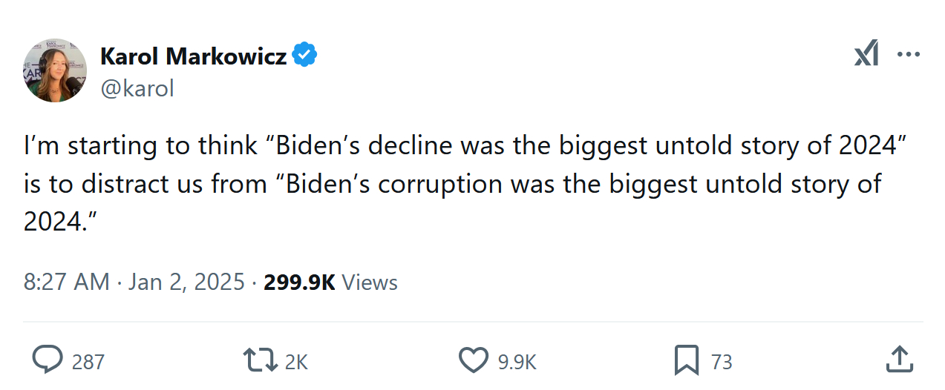Like the post with the heart icon
This screenshot has width=945, height=390.
473,360
